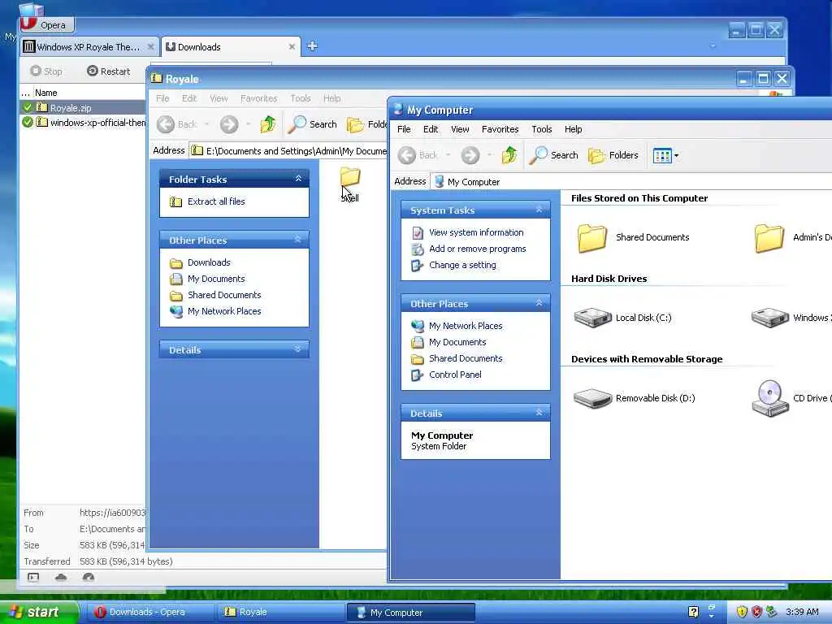Open My Documents in My Computer sidebar

(457, 342)
